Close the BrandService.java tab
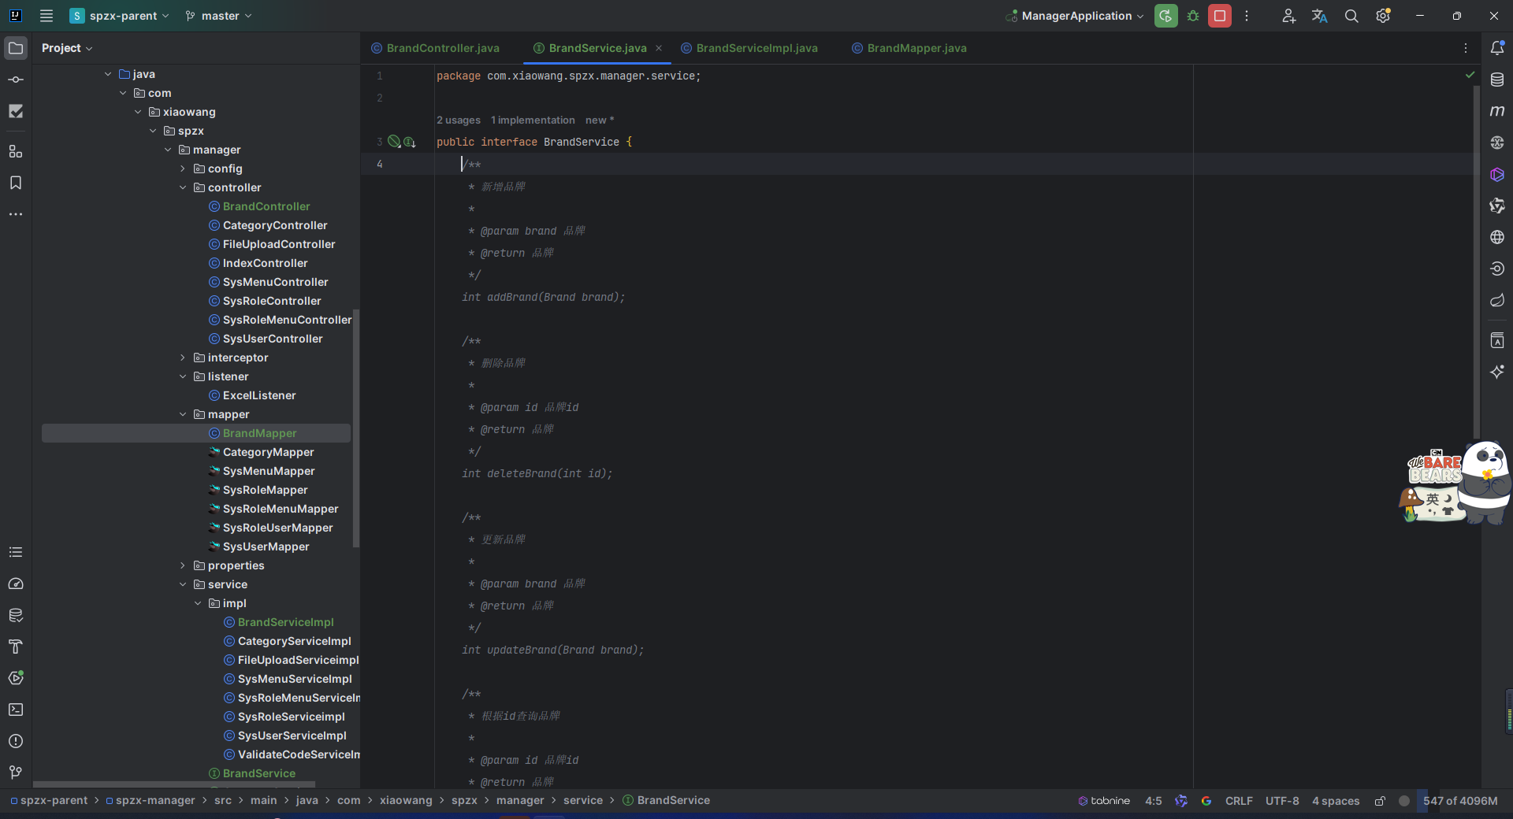Image resolution: width=1513 pixels, height=819 pixels. tap(659, 48)
